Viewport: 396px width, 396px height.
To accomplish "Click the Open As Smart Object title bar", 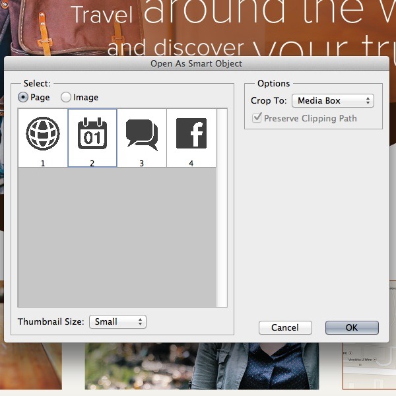I will (x=197, y=63).
